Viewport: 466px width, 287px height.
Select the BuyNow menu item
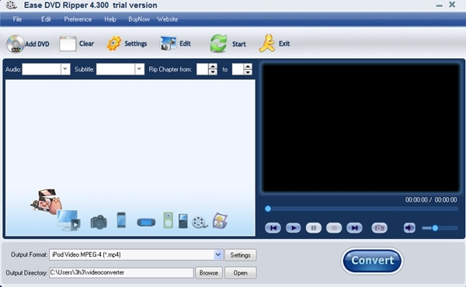click(x=139, y=19)
